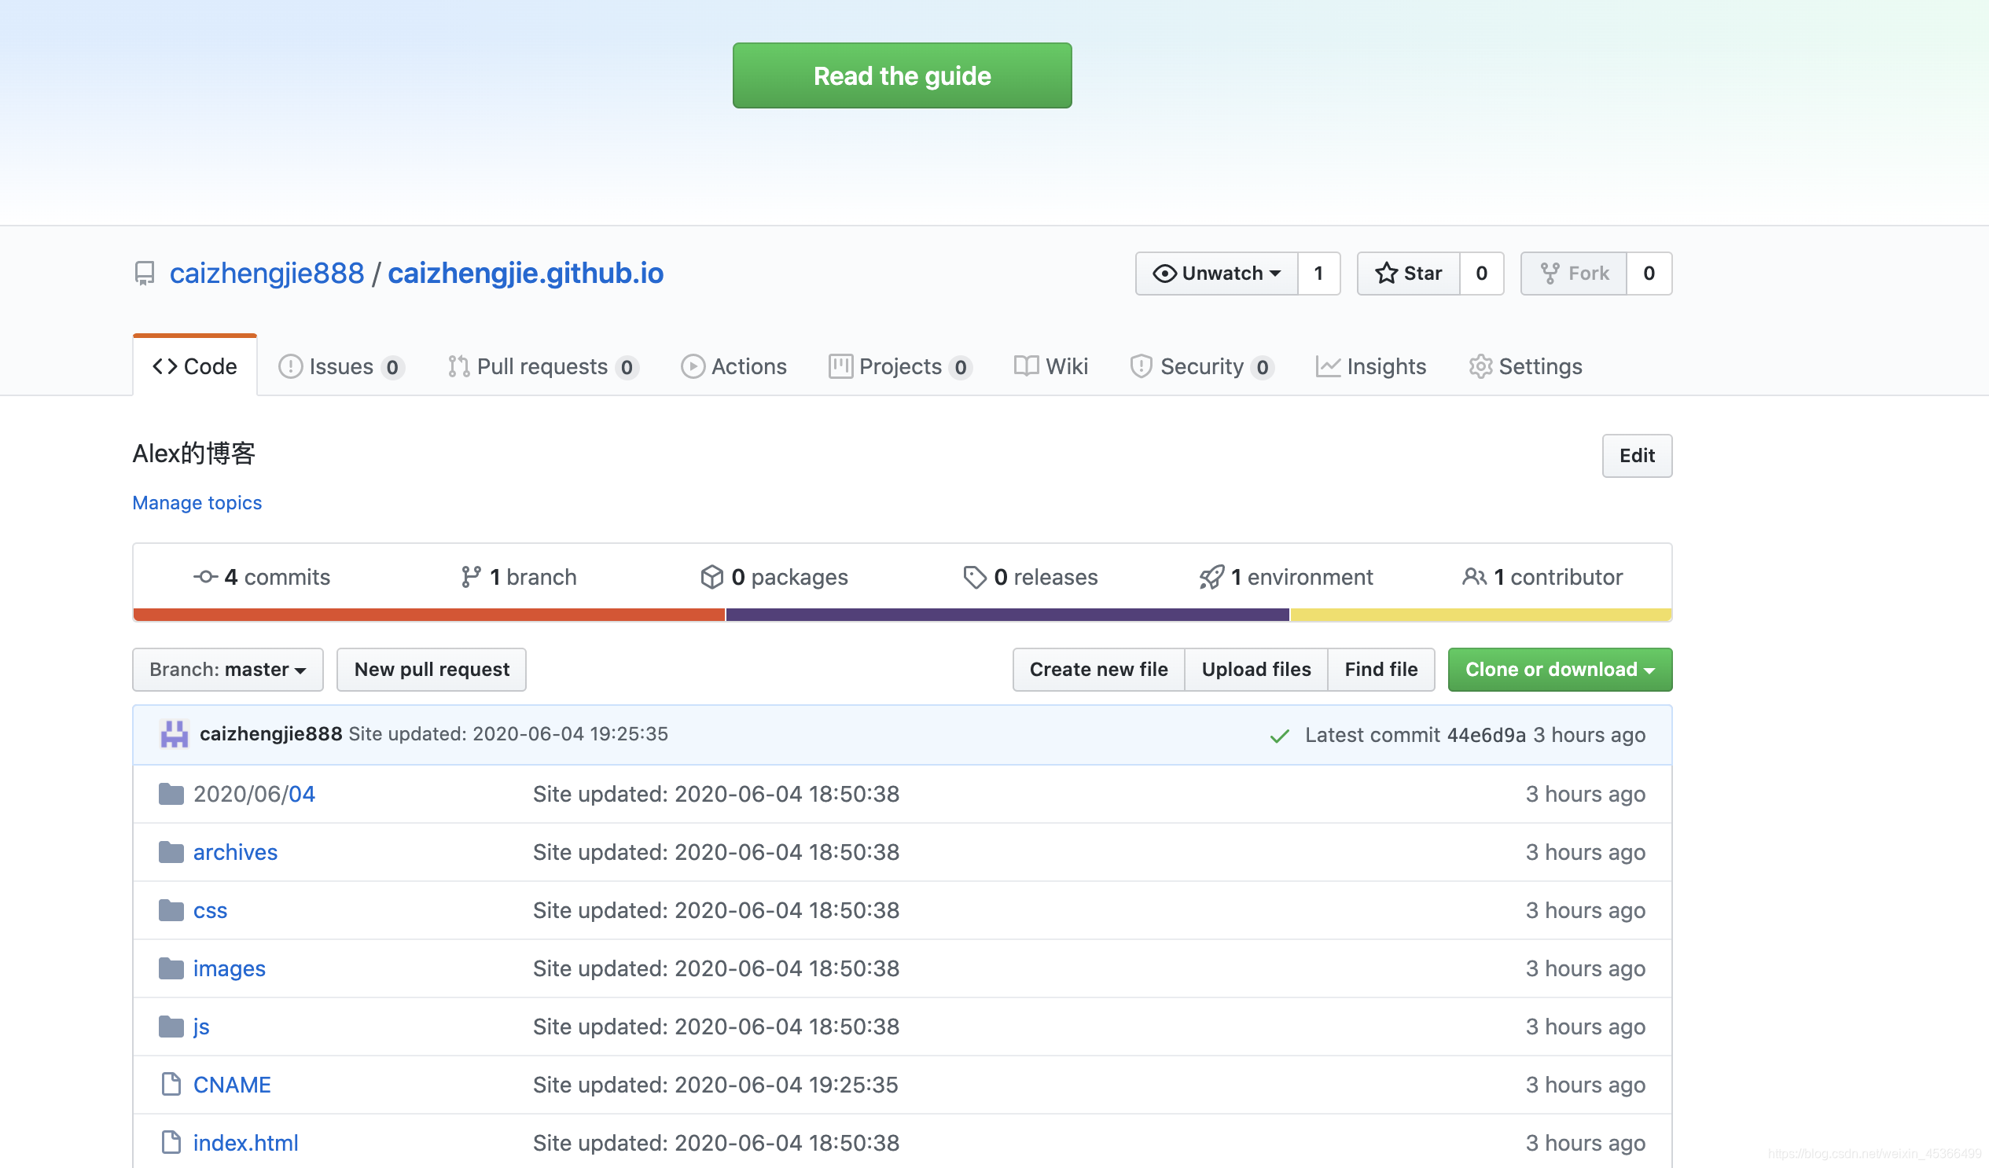Click the Find file button
The width and height of the screenshot is (1989, 1168).
(1381, 669)
